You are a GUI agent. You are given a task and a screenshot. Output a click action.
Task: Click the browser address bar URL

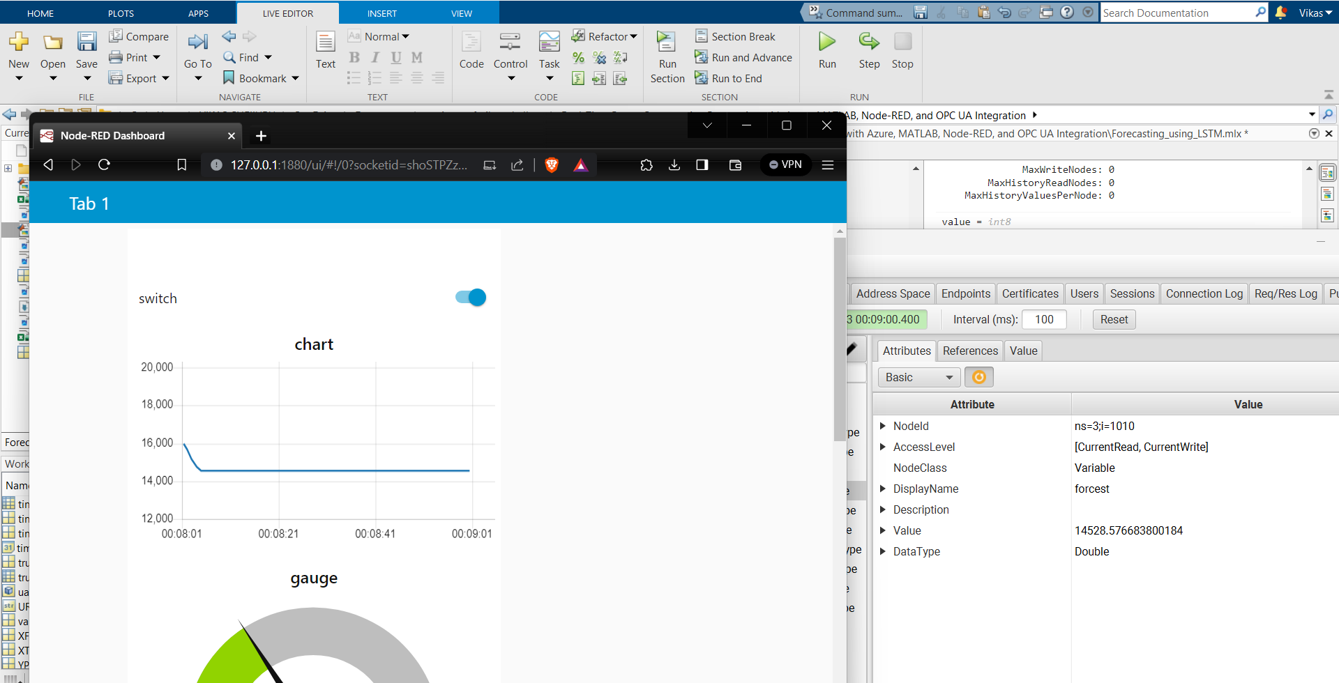coord(349,164)
